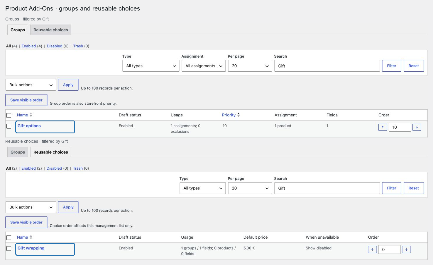Check the Gift wrapping row checkbox
The width and height of the screenshot is (433, 265).
point(9,248)
